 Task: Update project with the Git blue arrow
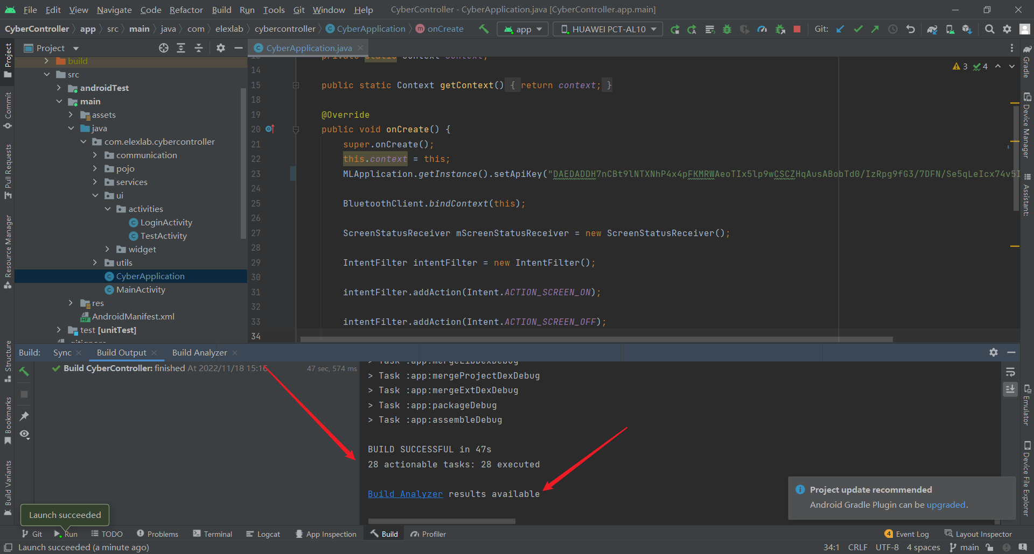pyautogui.click(x=840, y=29)
